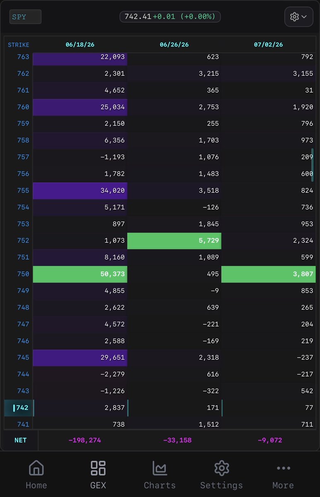This screenshot has width=320, height=497.
Task: Select the -237 cell at strike 745
Action: (268, 357)
